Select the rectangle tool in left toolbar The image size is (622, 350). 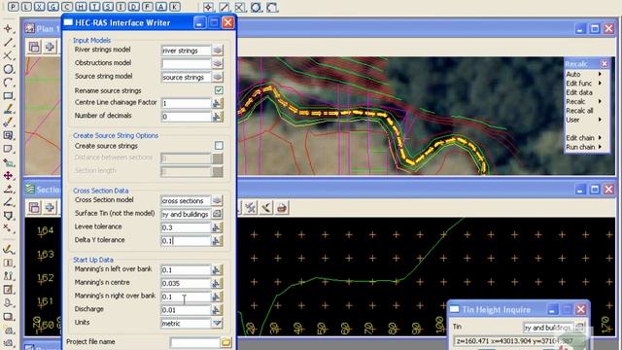(8, 95)
